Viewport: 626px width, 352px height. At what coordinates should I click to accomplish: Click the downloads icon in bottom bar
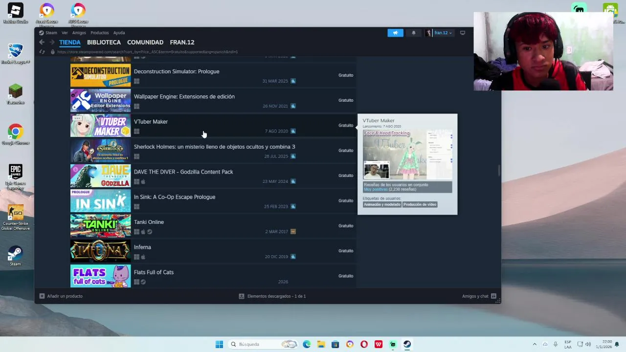coord(241,296)
